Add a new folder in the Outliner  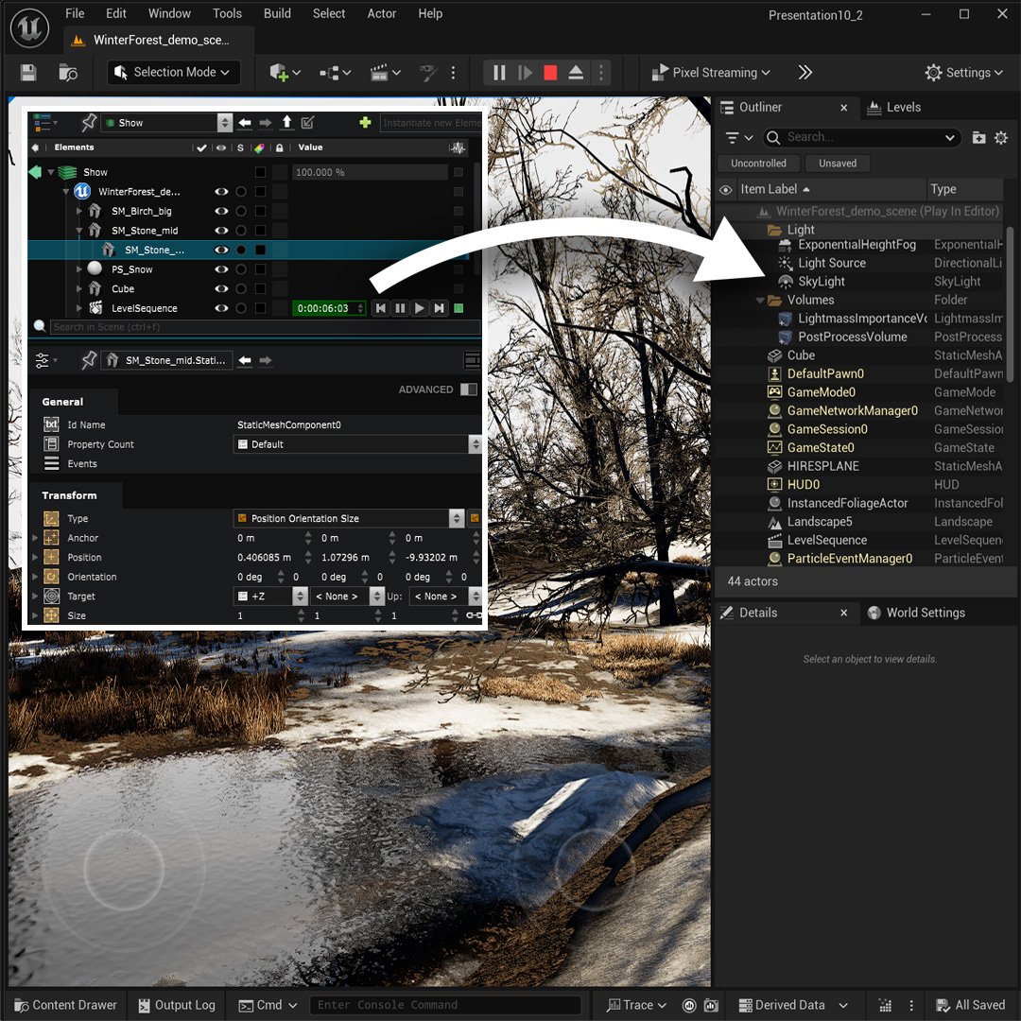coord(978,137)
